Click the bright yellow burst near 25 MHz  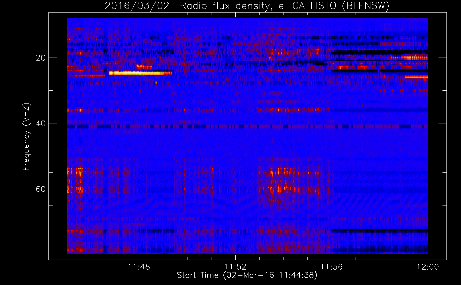140,73
